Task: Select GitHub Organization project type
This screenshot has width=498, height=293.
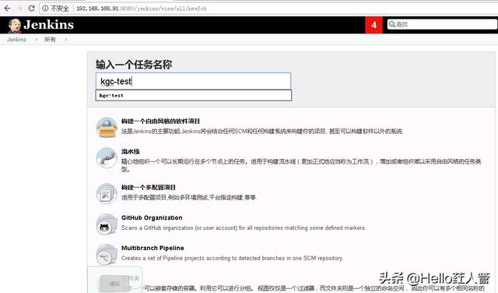Action: (x=152, y=218)
